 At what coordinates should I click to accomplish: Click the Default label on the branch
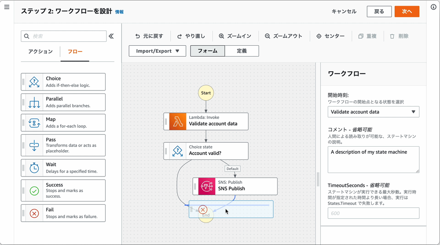pyautogui.click(x=232, y=169)
